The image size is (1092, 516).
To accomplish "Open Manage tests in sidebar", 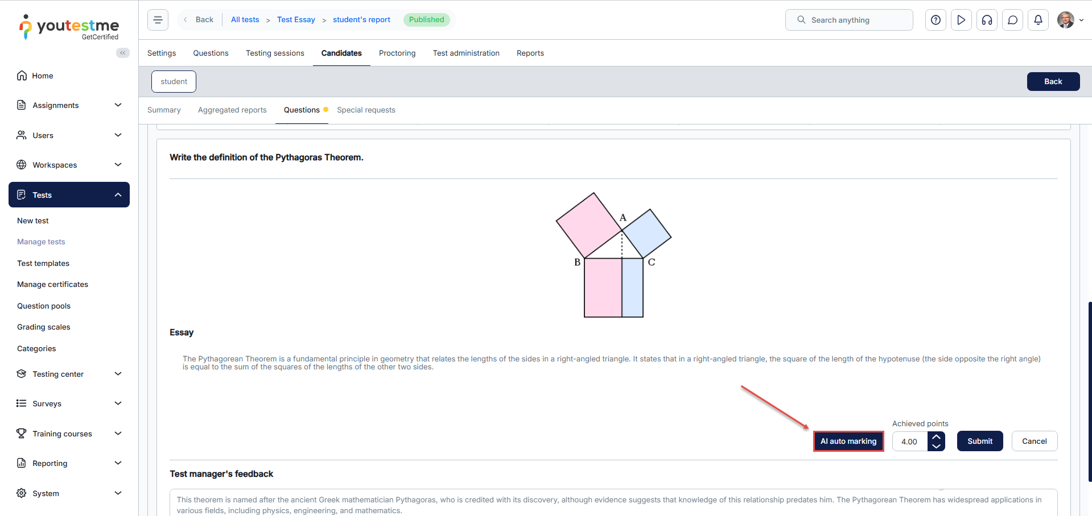I will (41, 242).
